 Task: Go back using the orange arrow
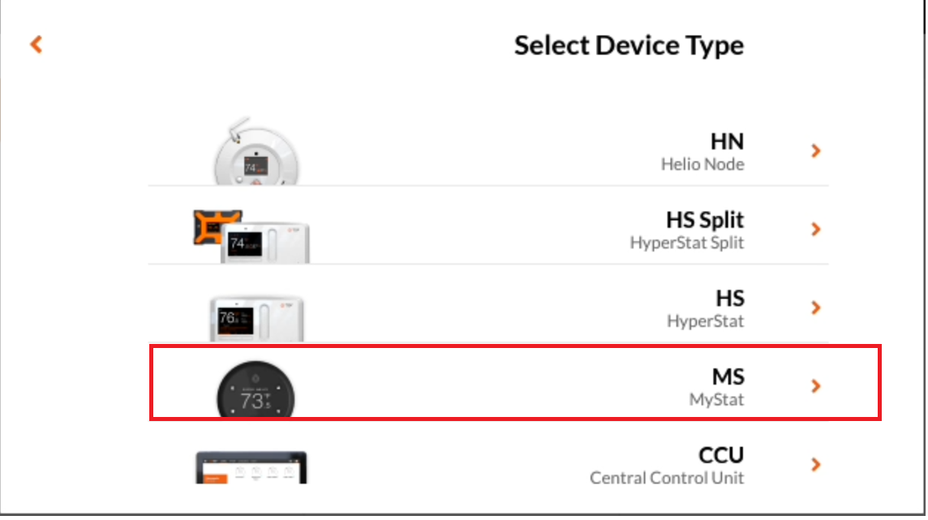point(37,45)
